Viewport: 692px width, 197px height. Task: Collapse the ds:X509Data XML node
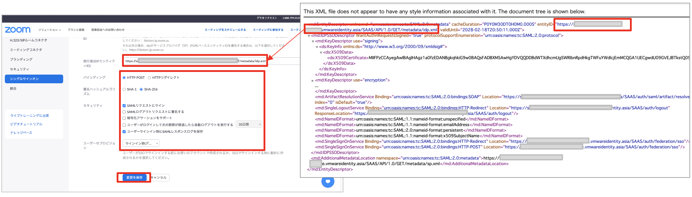pos(321,53)
